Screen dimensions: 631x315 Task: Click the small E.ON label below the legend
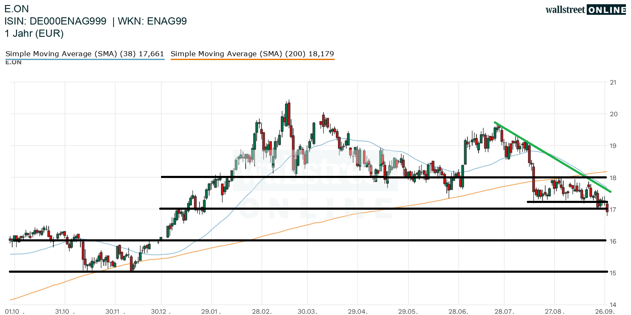click(13, 63)
